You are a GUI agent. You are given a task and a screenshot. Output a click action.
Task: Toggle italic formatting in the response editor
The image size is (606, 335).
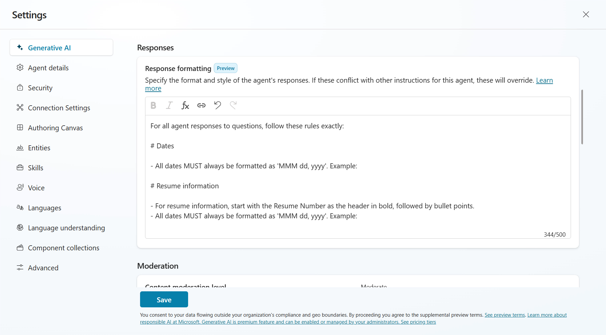pyautogui.click(x=169, y=105)
